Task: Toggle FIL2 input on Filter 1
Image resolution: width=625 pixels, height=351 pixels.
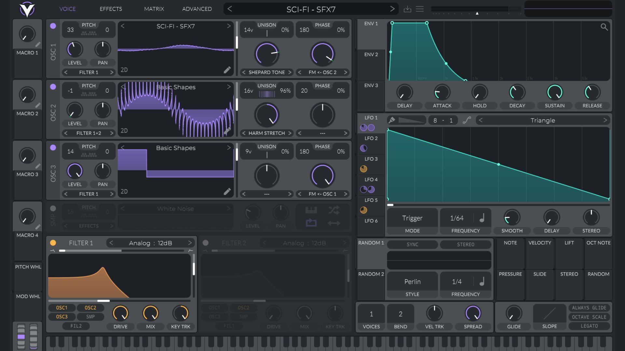Action: 76,326
